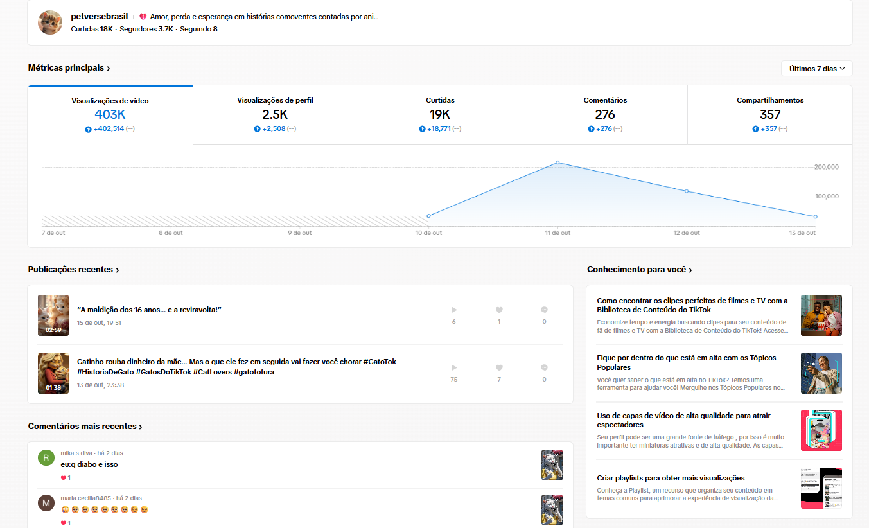This screenshot has height=528, width=869.
Task: Open the Compartilhamentos metrics tab
Action: click(769, 114)
